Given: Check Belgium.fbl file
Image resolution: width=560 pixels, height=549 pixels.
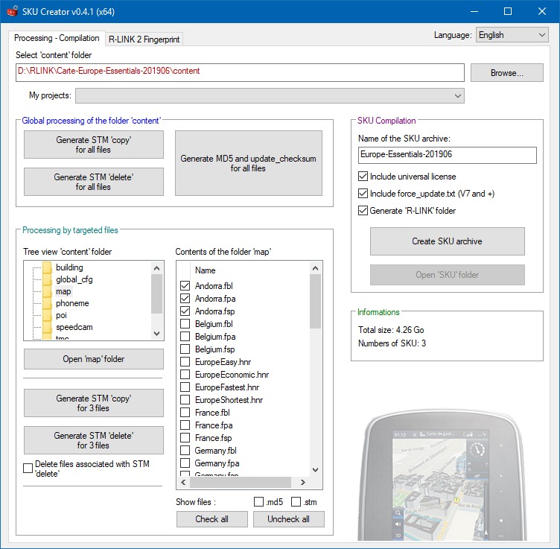Looking at the screenshot, I should click(185, 324).
